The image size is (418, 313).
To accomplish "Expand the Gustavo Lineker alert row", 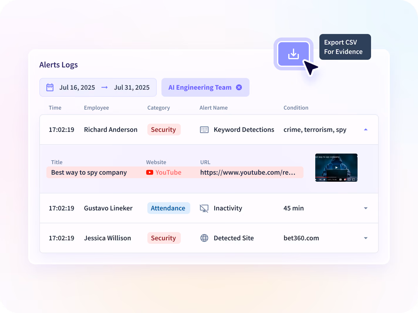I will [x=366, y=208].
